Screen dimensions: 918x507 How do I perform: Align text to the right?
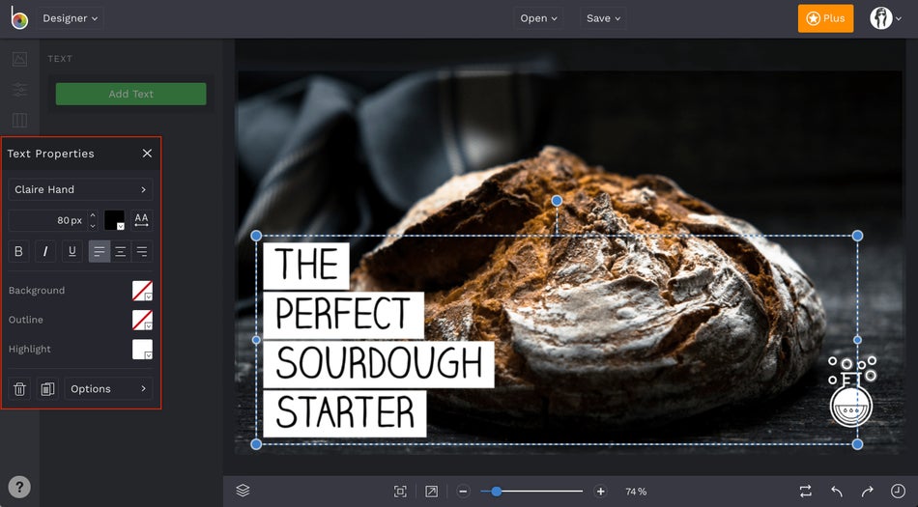(142, 251)
